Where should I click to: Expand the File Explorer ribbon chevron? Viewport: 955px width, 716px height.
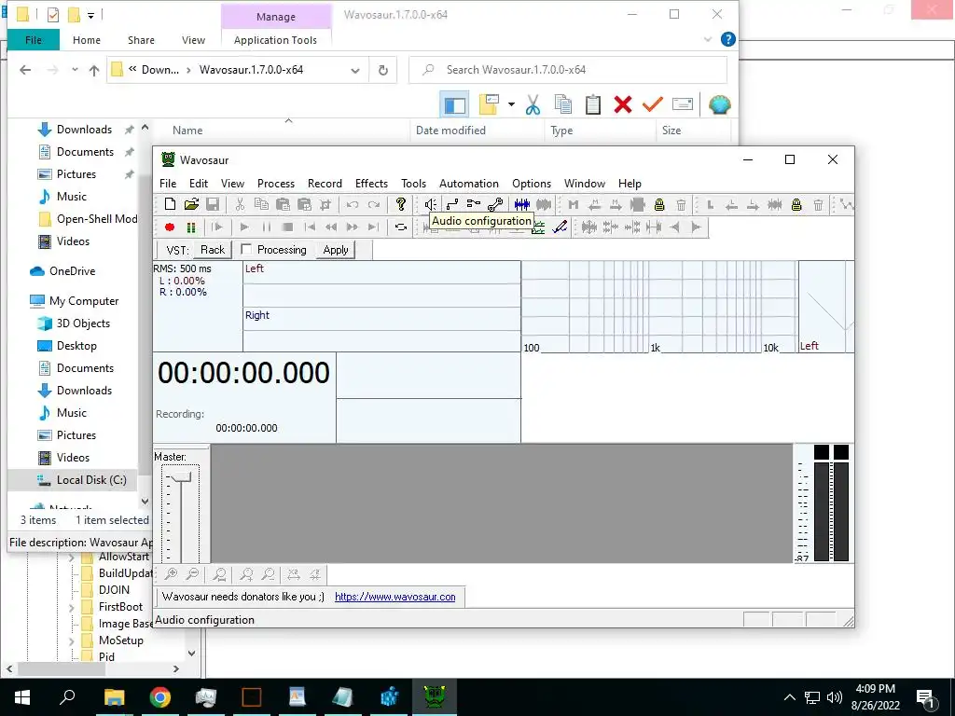pyautogui.click(x=708, y=39)
